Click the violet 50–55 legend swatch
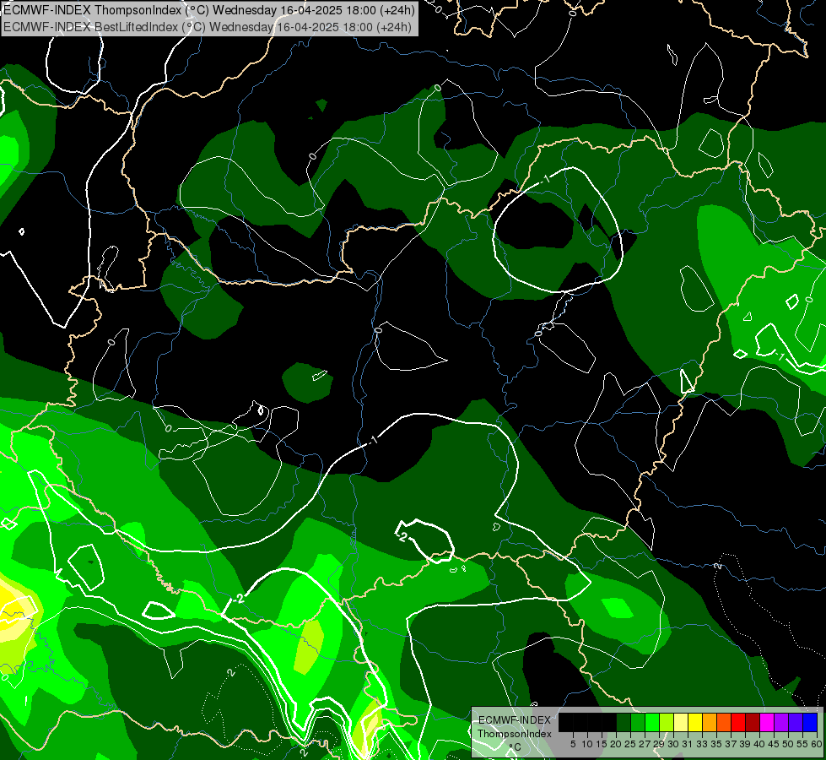 pyautogui.click(x=796, y=722)
